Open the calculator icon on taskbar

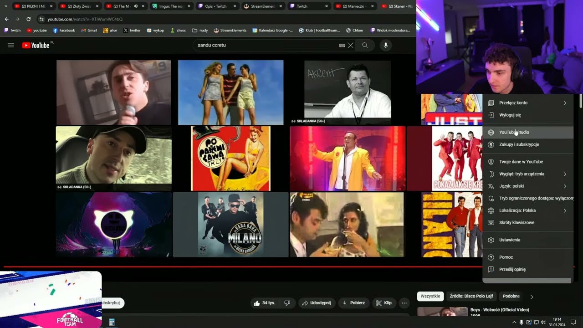[112, 322]
